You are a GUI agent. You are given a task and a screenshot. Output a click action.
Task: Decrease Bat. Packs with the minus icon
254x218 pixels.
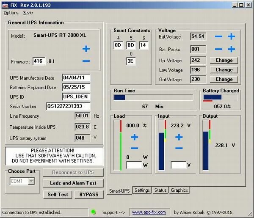(x=218, y=49)
